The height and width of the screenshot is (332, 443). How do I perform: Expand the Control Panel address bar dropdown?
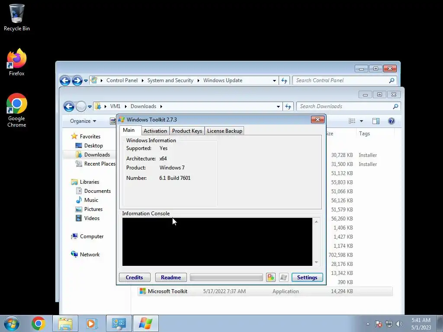[274, 80]
